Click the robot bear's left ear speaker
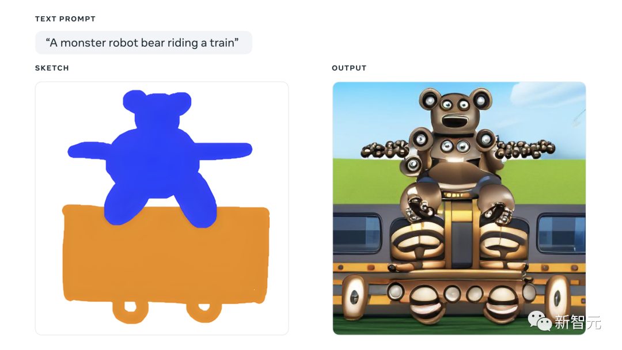The width and height of the screenshot is (622, 350). tap(430, 98)
